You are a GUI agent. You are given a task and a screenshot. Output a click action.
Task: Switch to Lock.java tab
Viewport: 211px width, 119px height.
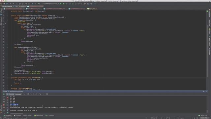click(x=92, y=9)
